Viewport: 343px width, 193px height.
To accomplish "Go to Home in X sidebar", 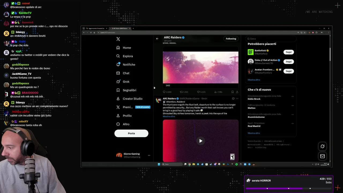I will coord(124,48).
